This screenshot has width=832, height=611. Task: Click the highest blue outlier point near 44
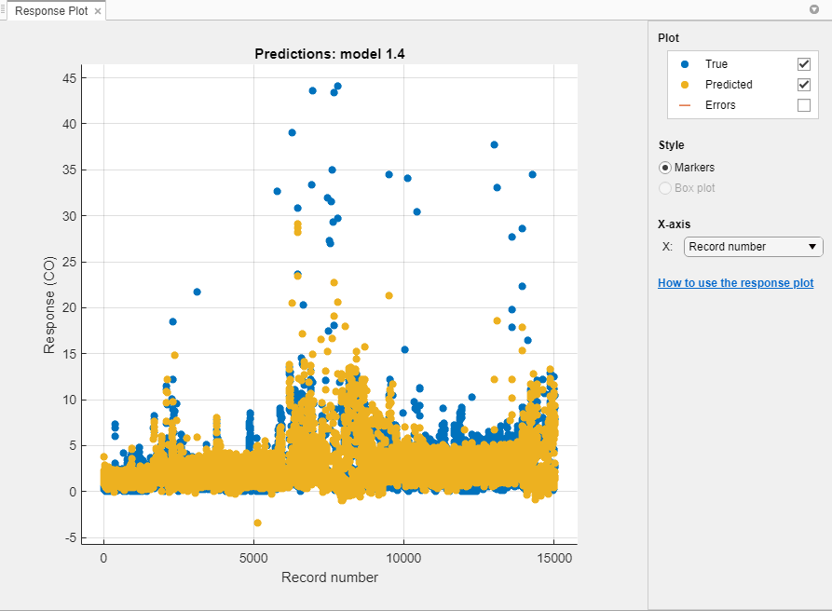[x=339, y=85]
